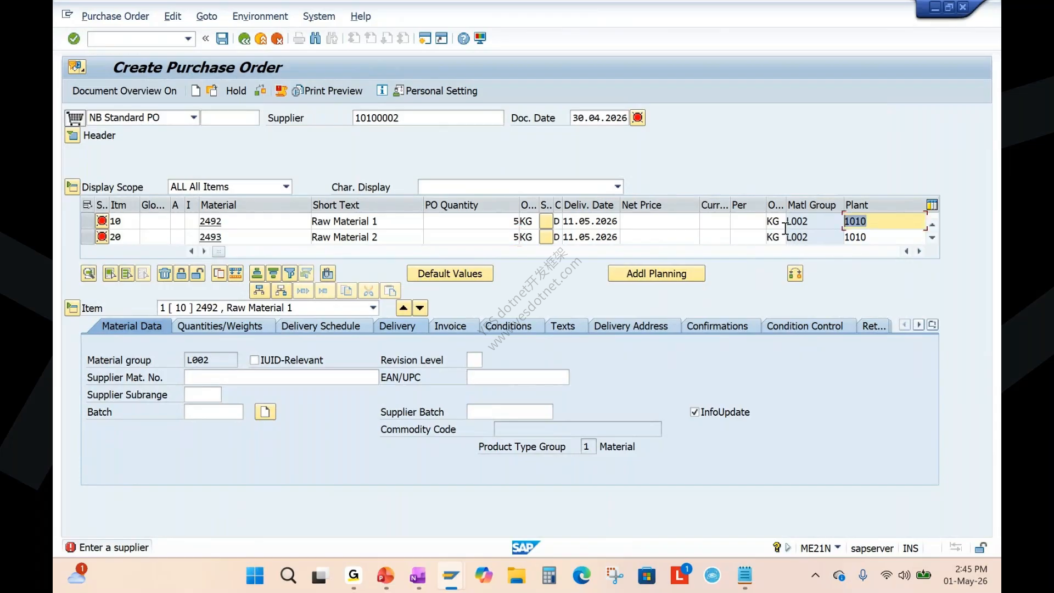Click the next item down arrow button
The image size is (1054, 593).
pos(420,308)
